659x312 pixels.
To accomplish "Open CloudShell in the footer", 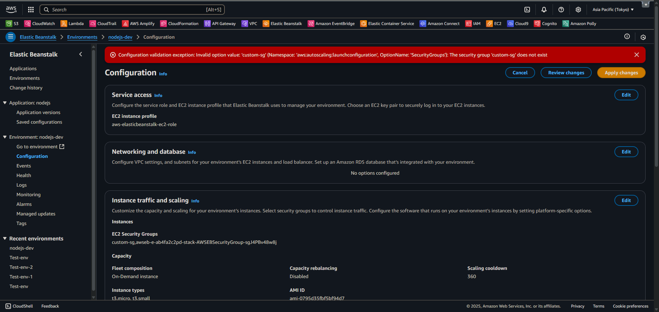I will pos(19,306).
